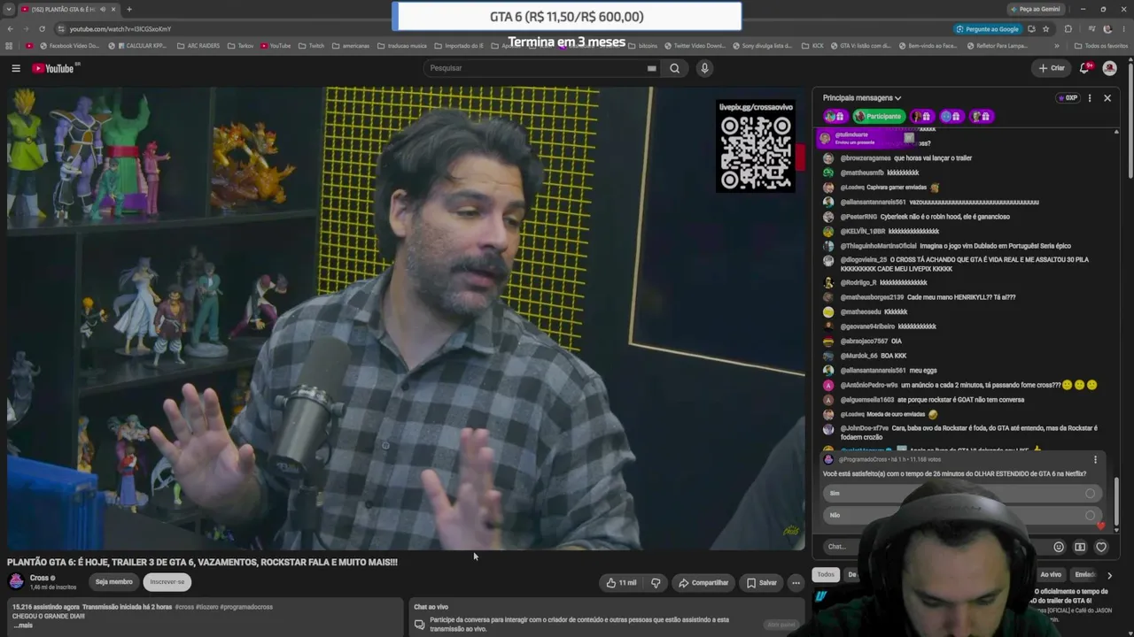Expand the "Principais mensagens" chat filter dropdown
This screenshot has height=637, width=1134.
pyautogui.click(x=862, y=98)
